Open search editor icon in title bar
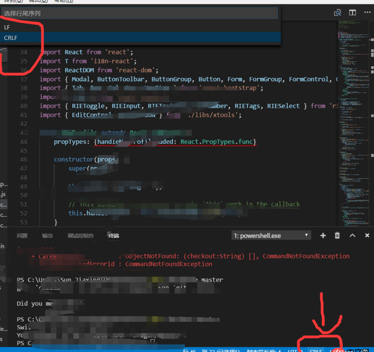374x352 pixels. (338, 13)
